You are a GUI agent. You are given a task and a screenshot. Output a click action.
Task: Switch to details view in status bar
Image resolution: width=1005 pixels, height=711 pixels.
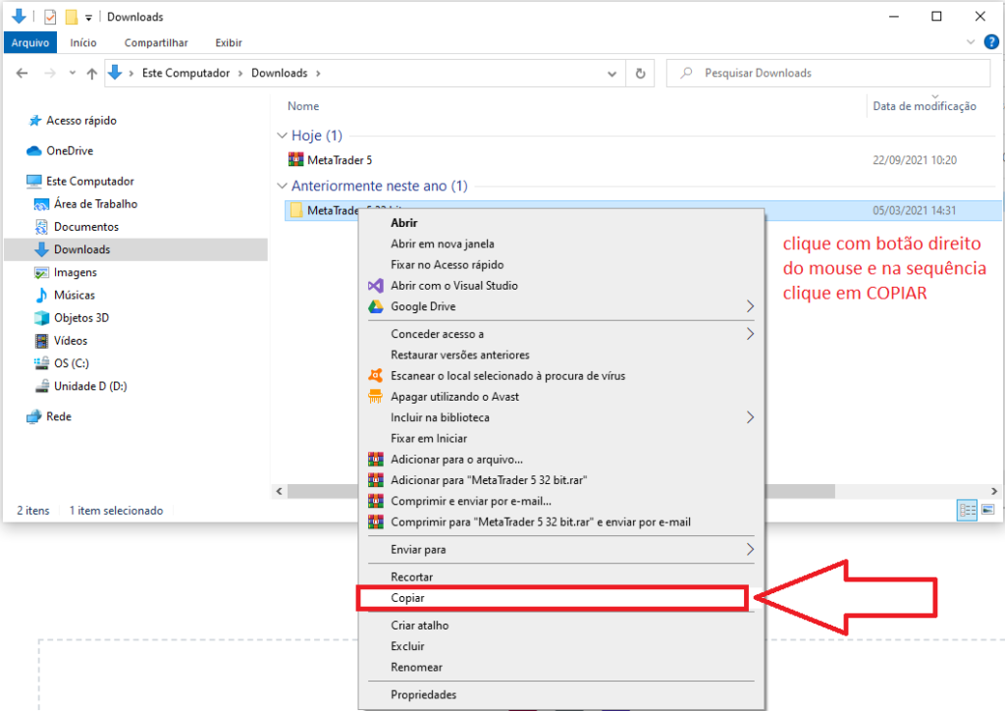pos(968,510)
